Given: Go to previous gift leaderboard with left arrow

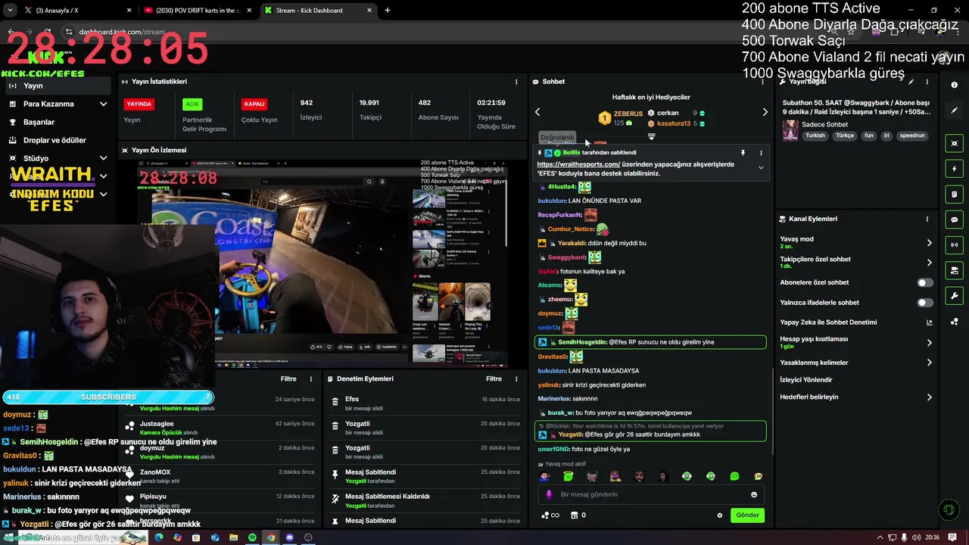Looking at the screenshot, I should coord(537,112).
